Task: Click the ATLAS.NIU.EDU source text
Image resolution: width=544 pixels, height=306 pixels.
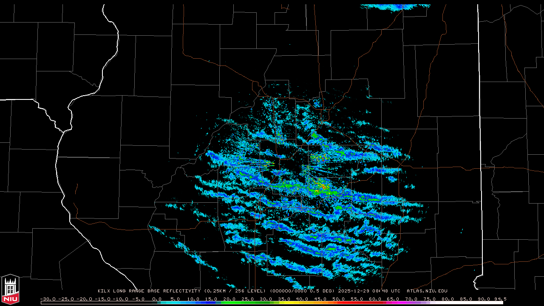Action: (427, 291)
